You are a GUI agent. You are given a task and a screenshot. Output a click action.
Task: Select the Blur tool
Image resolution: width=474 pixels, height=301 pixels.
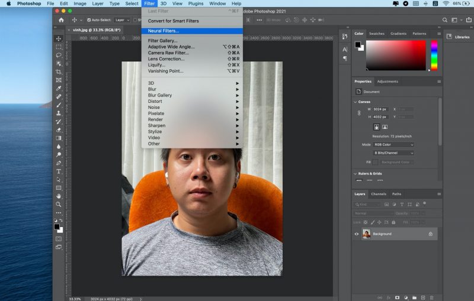tap(59, 147)
